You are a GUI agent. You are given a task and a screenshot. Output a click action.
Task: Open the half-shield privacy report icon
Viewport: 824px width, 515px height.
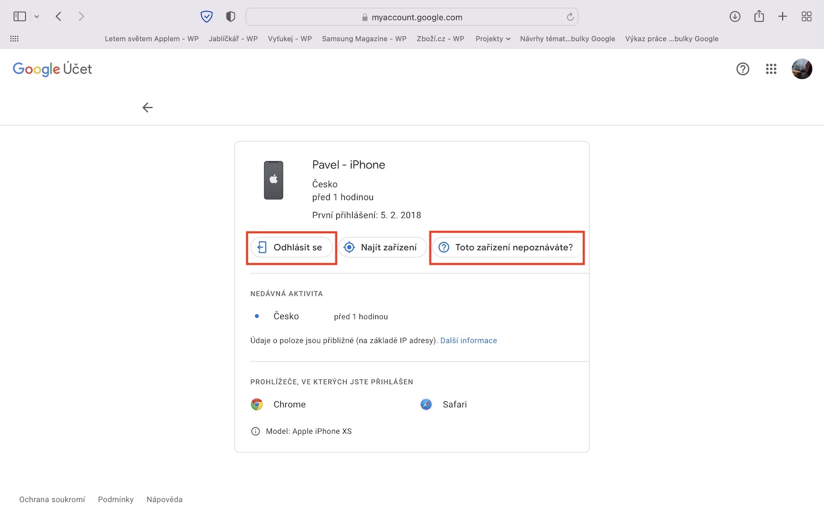pyautogui.click(x=230, y=17)
